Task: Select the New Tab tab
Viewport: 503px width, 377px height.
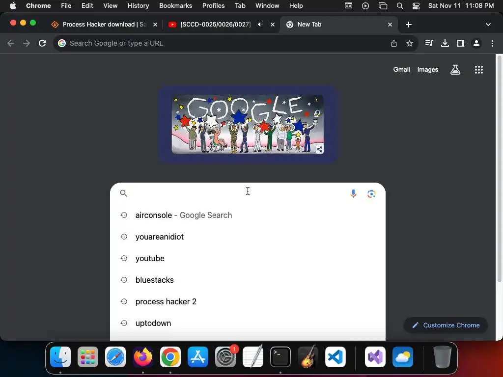Action: (338, 25)
